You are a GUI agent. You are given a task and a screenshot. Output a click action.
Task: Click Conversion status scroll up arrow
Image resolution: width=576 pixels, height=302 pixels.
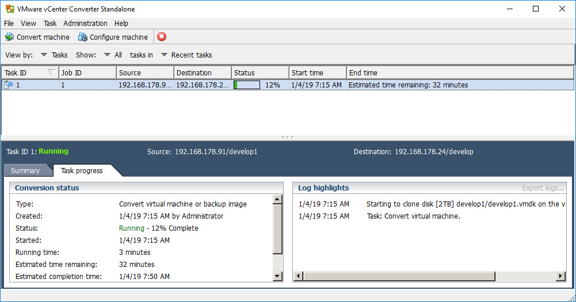pyautogui.click(x=277, y=200)
